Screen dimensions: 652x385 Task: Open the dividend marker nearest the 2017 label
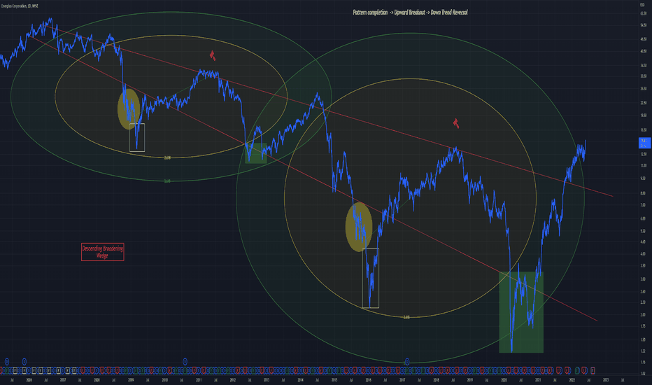(407, 362)
